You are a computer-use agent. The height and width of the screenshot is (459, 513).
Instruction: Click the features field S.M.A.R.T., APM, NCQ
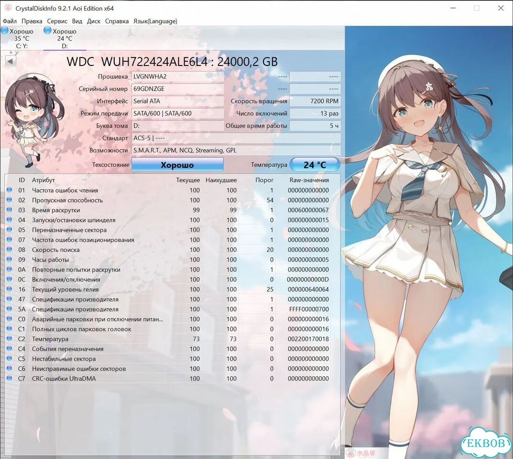[x=236, y=151]
